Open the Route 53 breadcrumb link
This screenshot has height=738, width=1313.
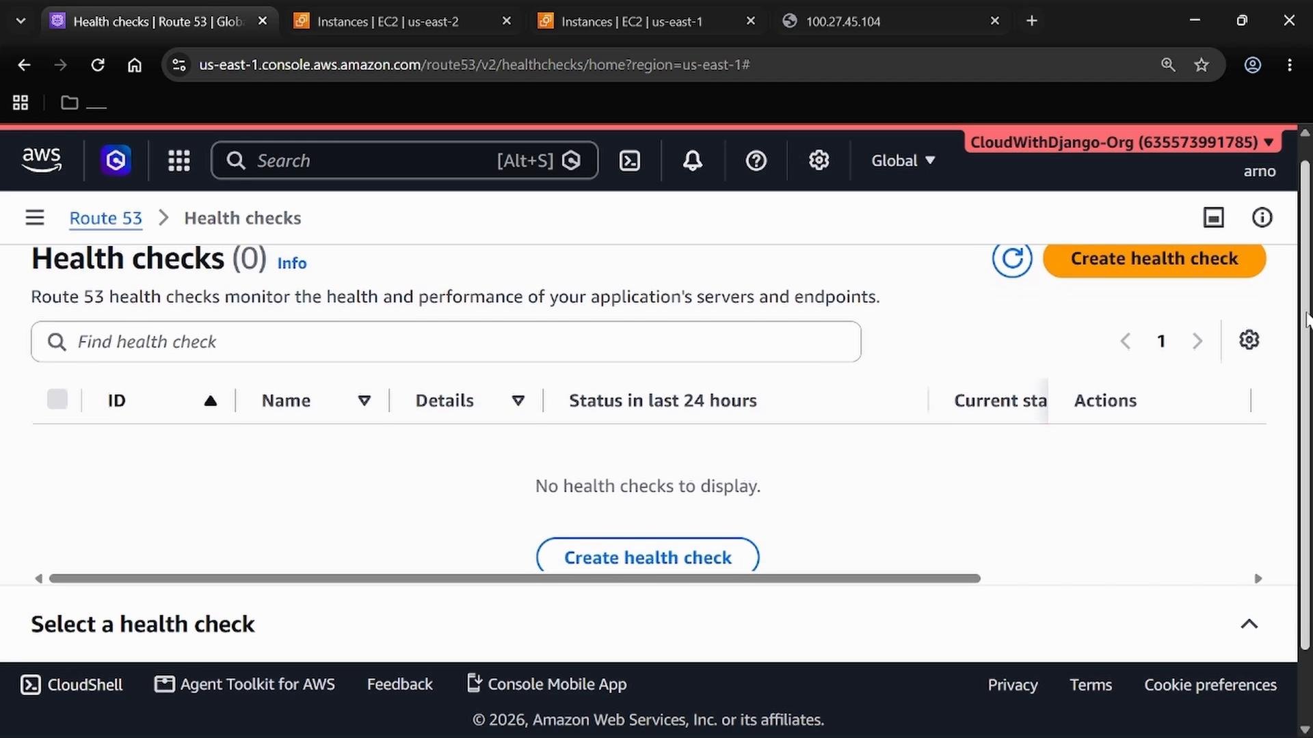coord(105,218)
